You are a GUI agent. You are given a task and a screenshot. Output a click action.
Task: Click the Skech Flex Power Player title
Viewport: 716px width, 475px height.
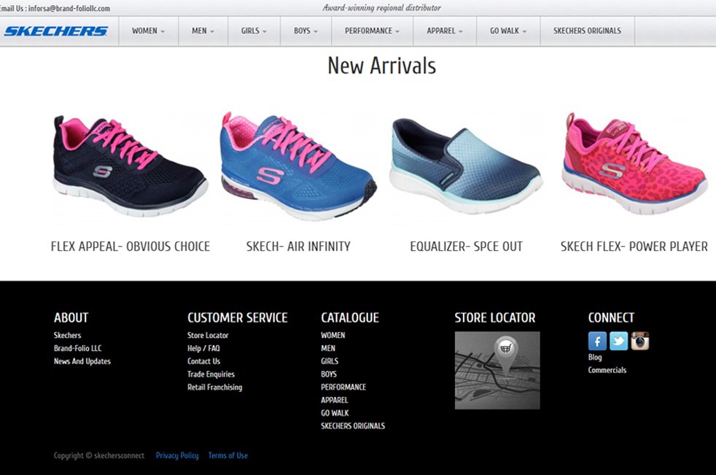634,247
